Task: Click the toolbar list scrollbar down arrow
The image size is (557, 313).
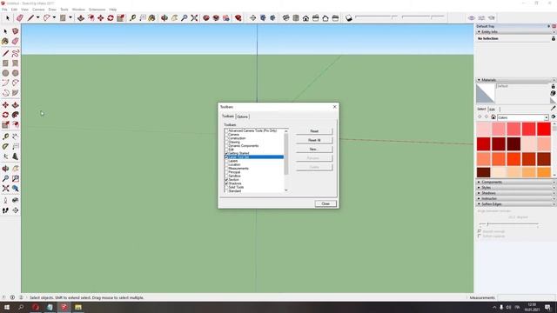Action: tap(286, 190)
